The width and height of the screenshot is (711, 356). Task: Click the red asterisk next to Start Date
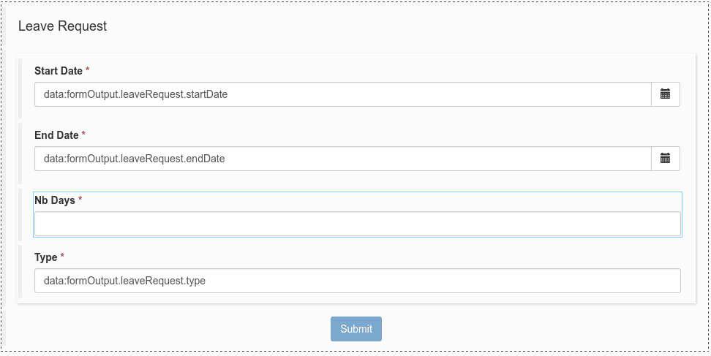pos(88,71)
